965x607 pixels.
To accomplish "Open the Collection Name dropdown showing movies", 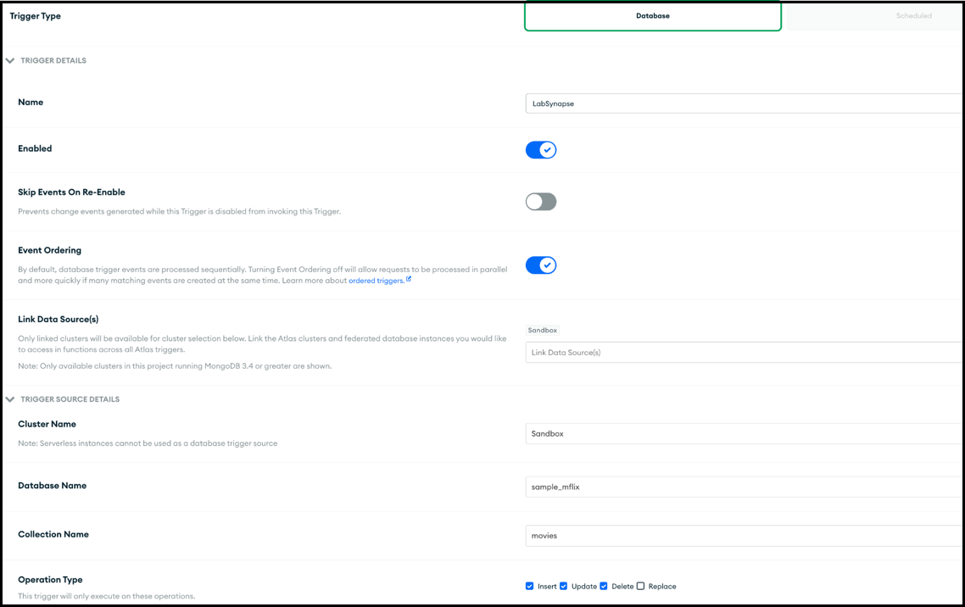I will (x=742, y=536).
